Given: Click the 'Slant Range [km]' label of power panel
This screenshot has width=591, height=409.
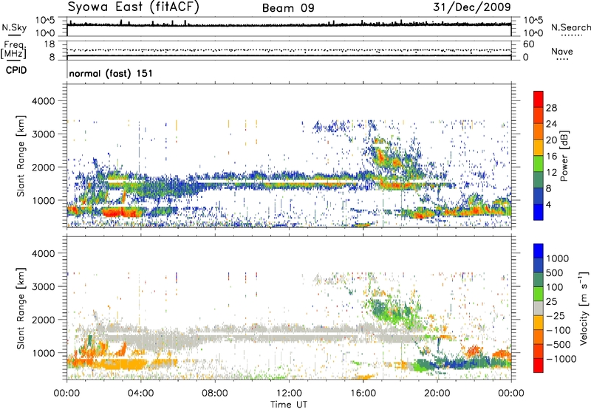Looking at the screenshot, I should (x=21, y=156).
